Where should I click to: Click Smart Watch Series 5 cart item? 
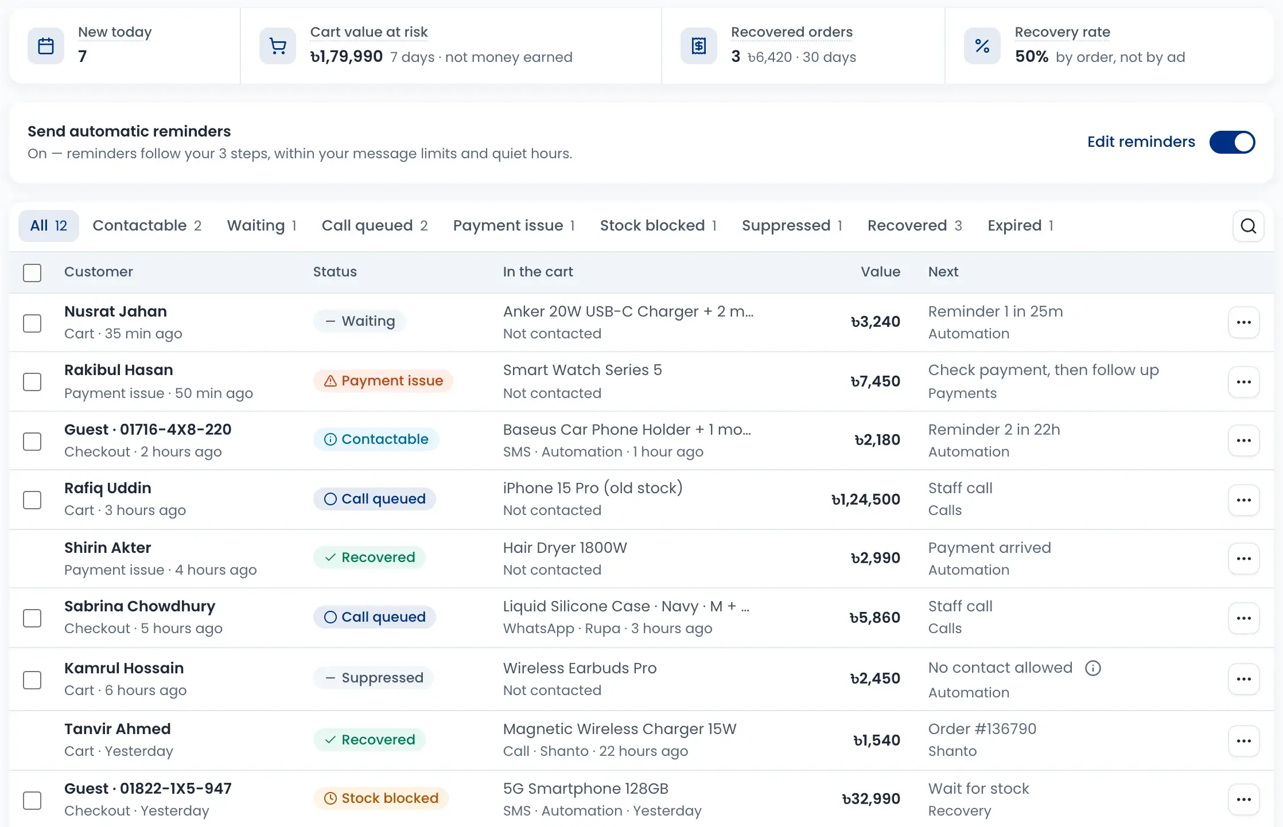click(582, 370)
